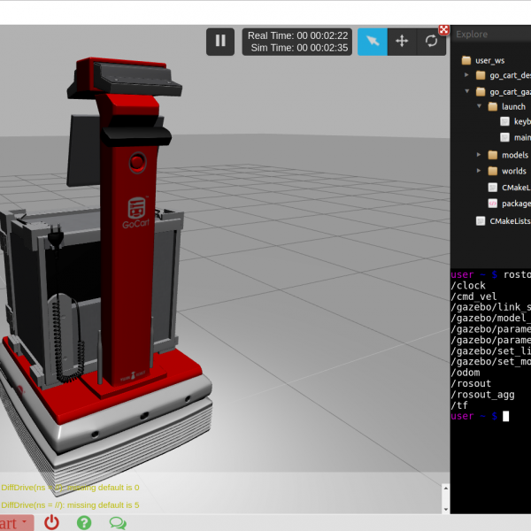Click the /clock topic in terminal
531x531 pixels.
(x=468, y=286)
